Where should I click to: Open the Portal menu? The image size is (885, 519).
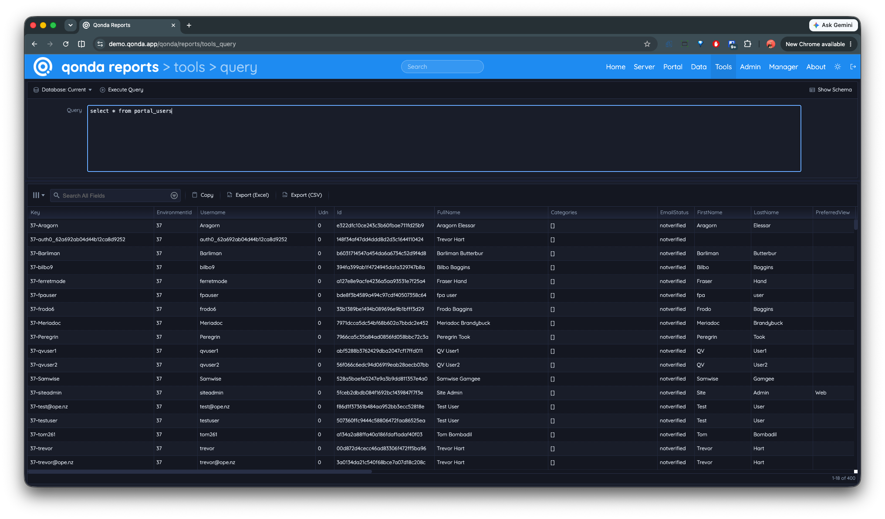[x=672, y=67]
